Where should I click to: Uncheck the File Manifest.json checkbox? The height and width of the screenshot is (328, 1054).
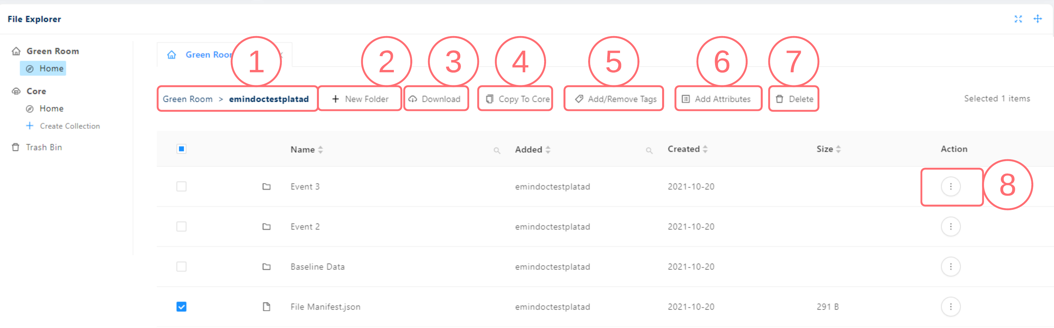pyautogui.click(x=181, y=306)
